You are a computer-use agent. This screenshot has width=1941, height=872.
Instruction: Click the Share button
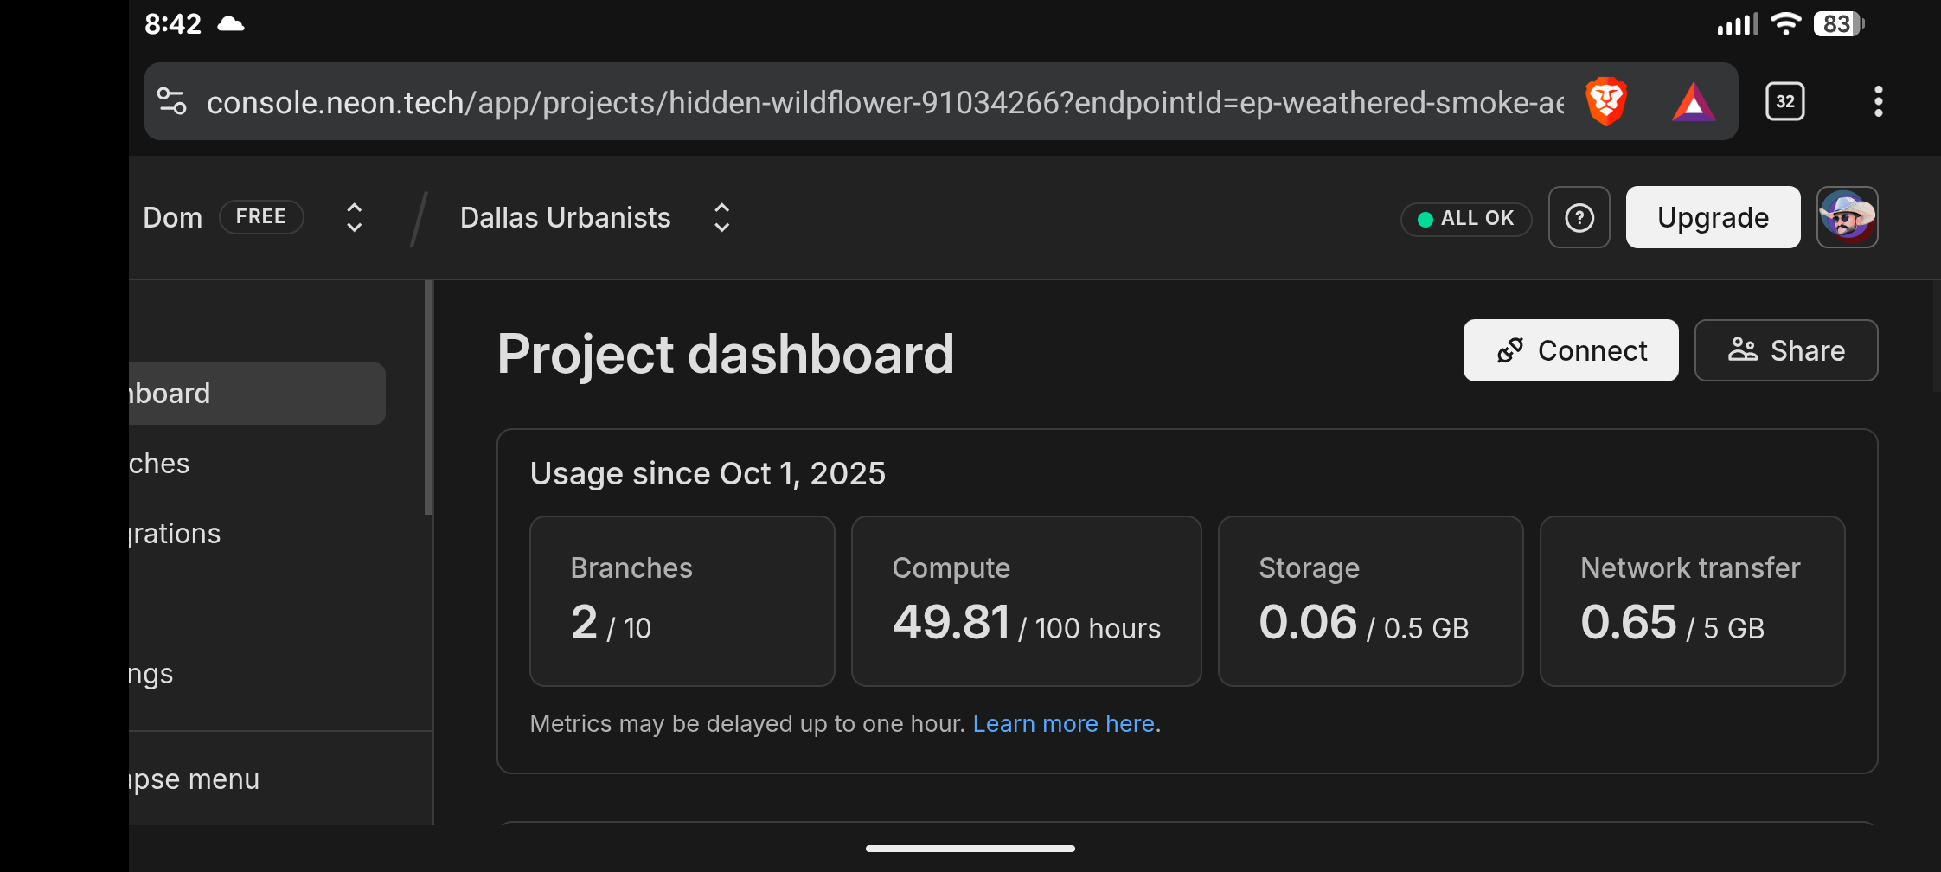[1785, 350]
